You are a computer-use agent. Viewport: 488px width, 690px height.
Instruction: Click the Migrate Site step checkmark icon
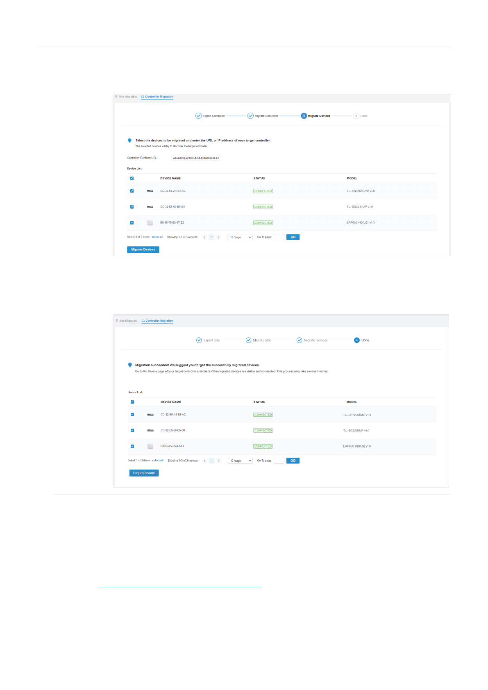click(248, 340)
